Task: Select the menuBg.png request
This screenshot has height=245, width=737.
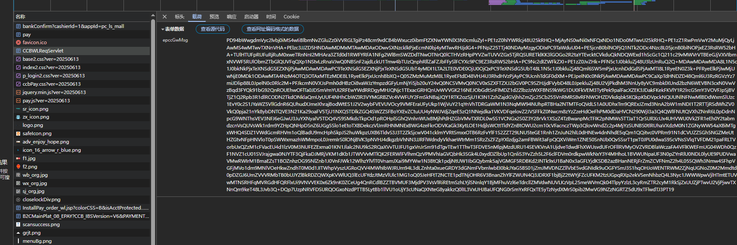Action: (x=82, y=241)
